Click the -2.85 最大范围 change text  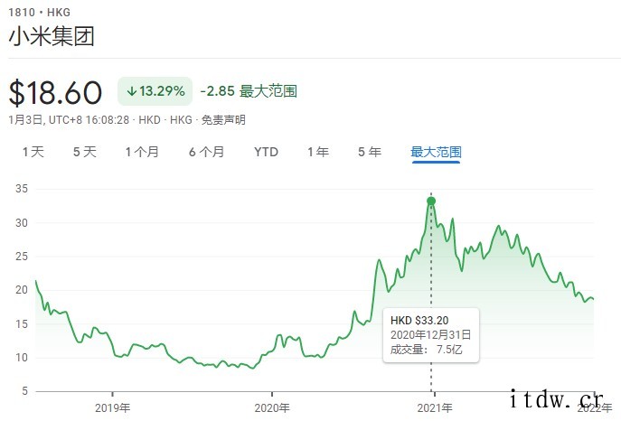[x=249, y=91]
